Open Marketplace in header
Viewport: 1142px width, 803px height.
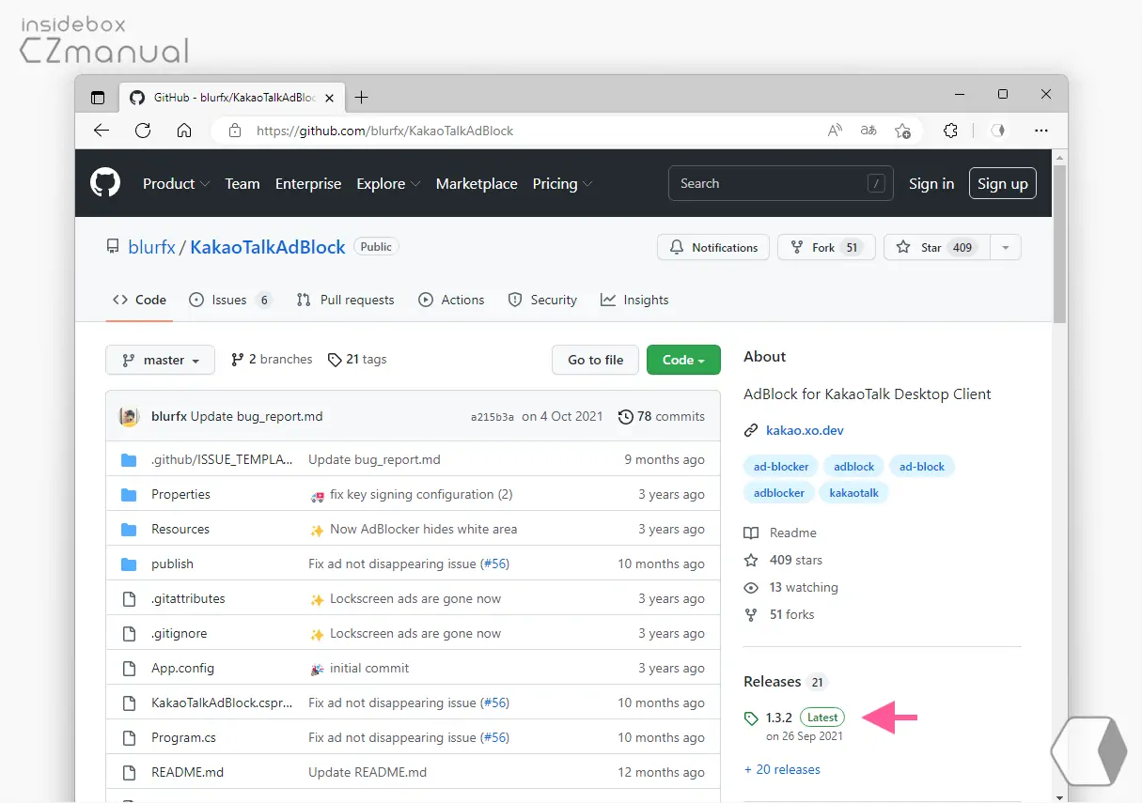coord(477,184)
